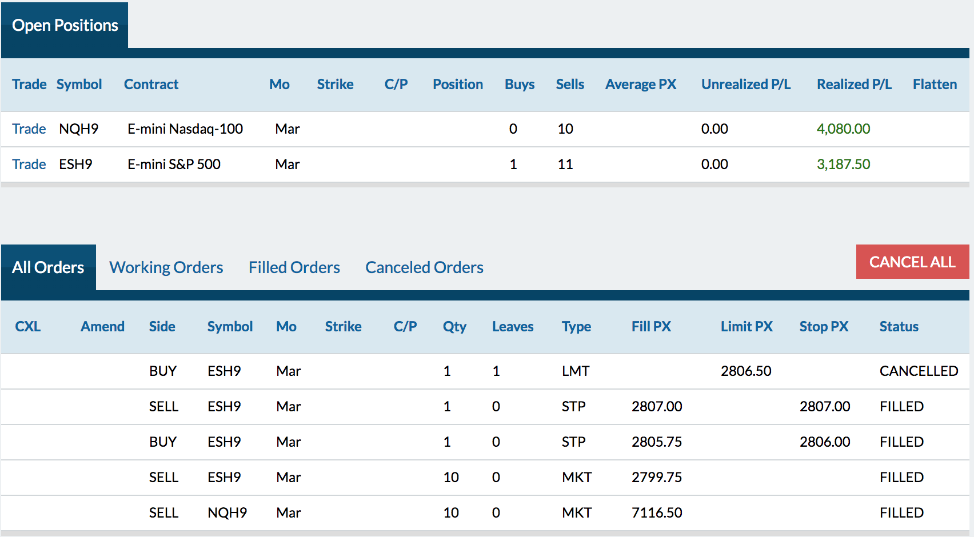The height and width of the screenshot is (537, 974).
Task: Open the Working Orders tab
Action: (166, 267)
